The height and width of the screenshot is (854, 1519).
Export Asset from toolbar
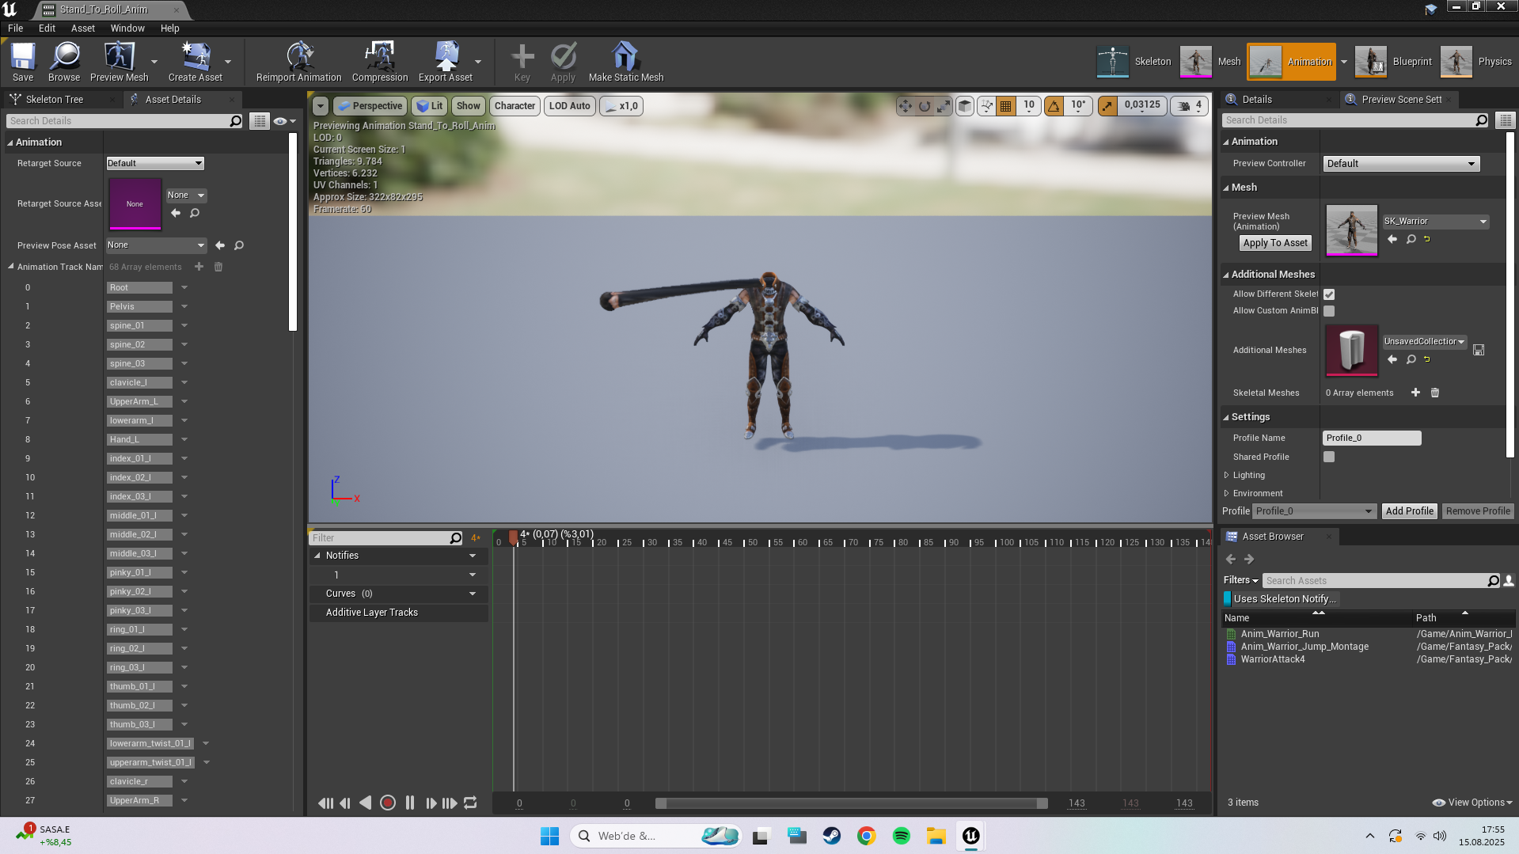point(446,62)
